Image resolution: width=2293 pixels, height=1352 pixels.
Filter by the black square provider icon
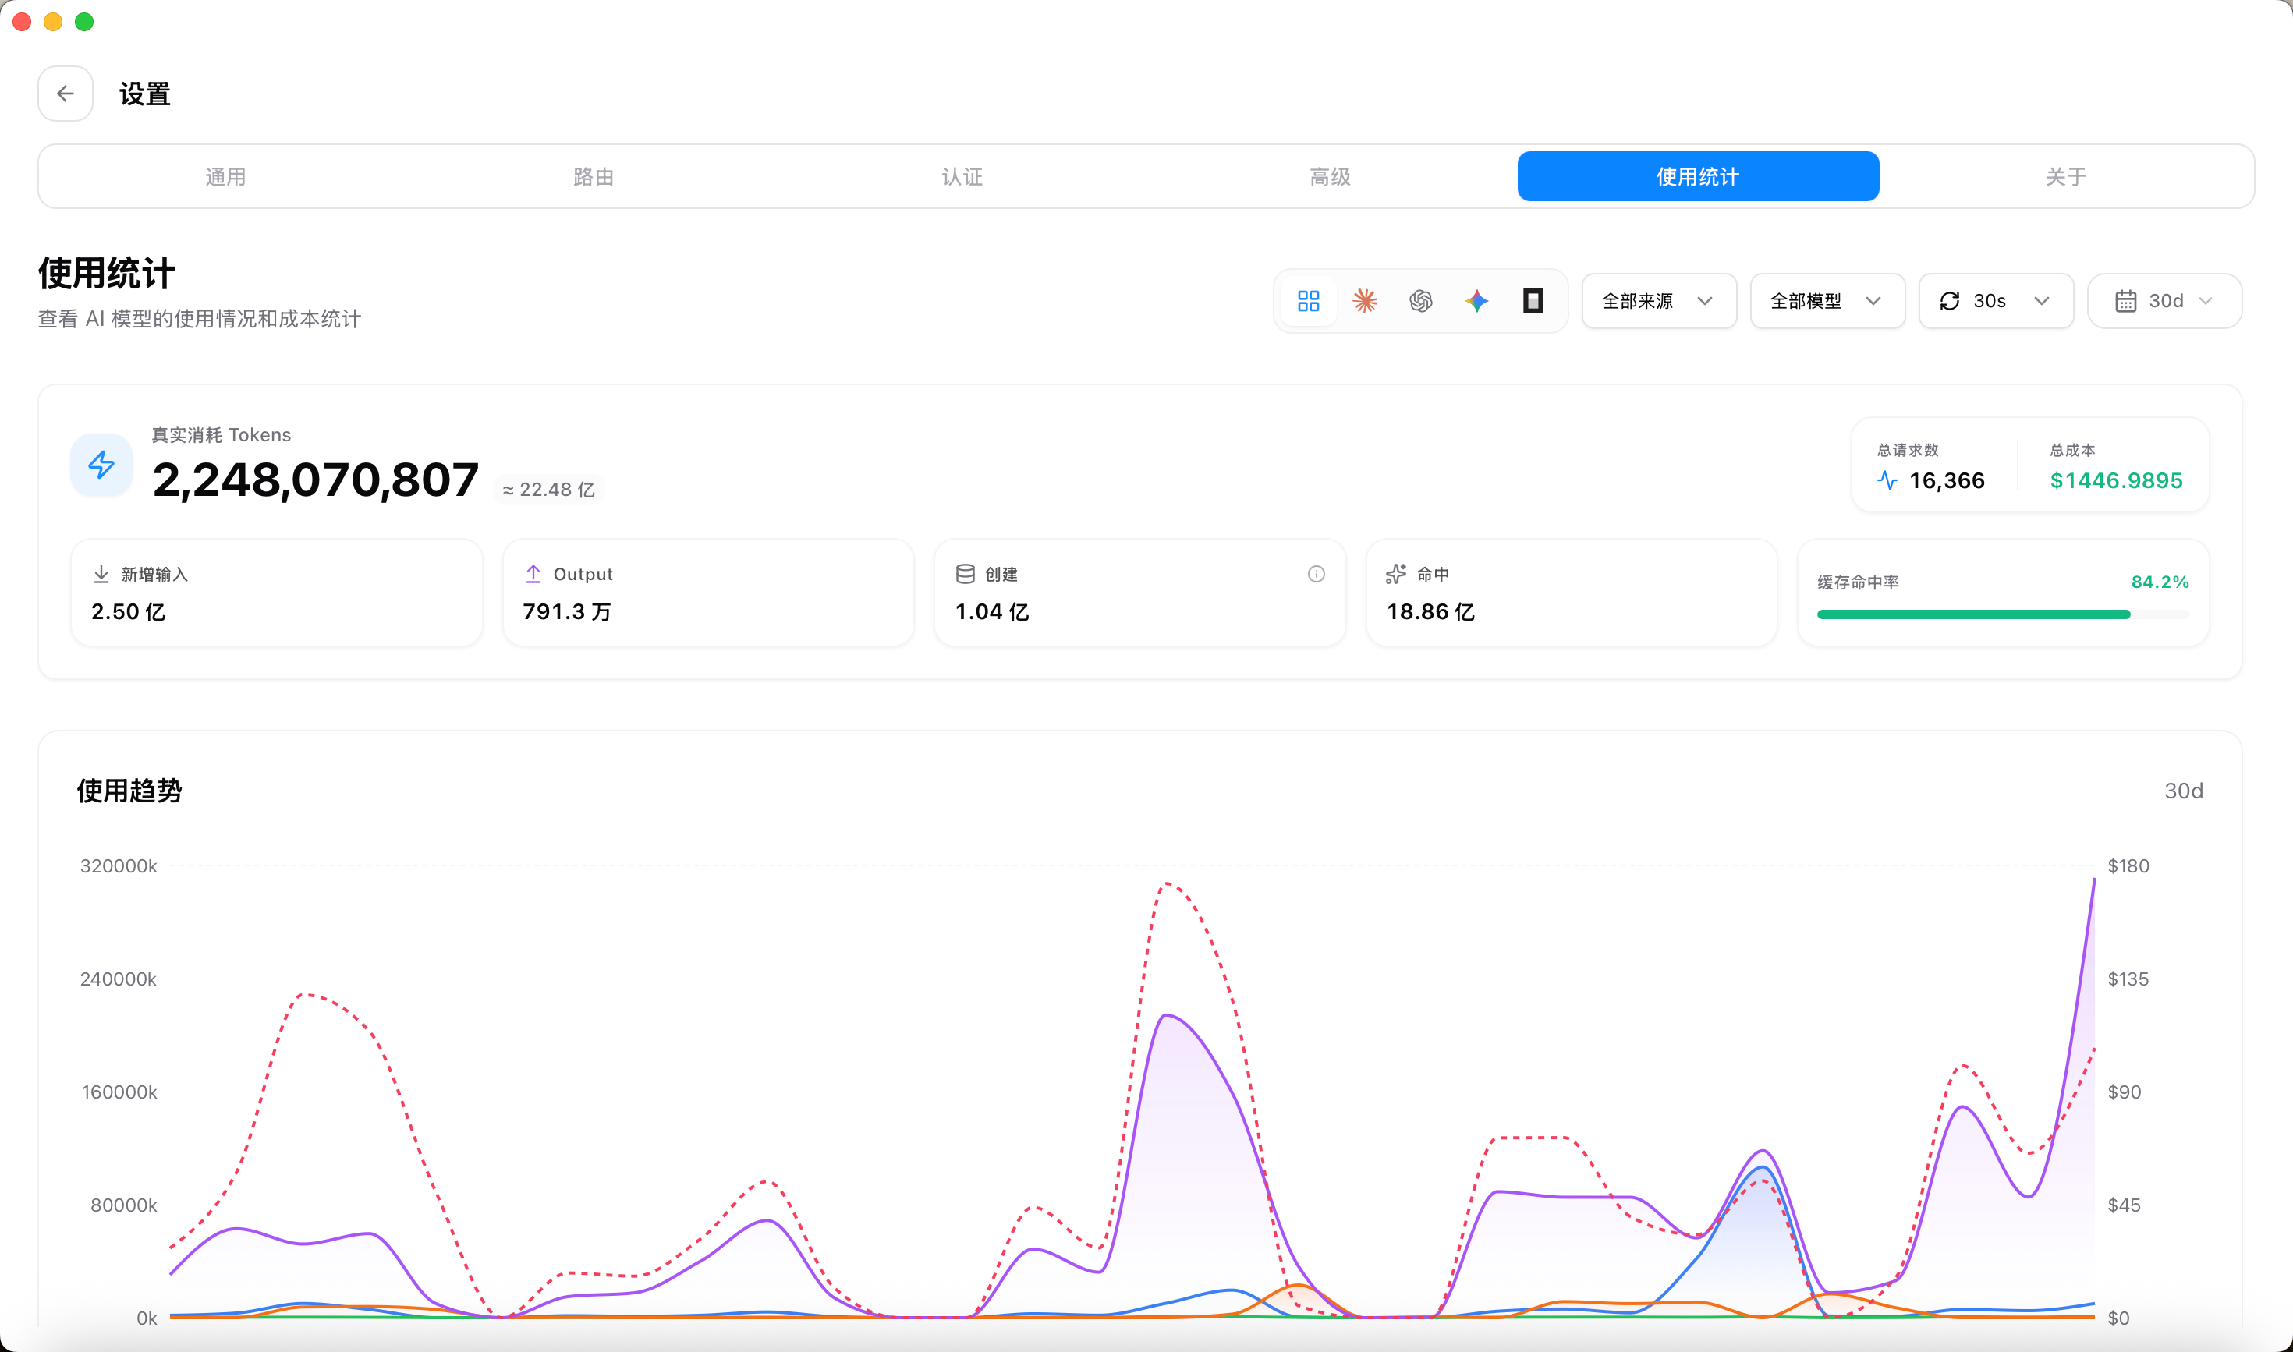click(1533, 301)
